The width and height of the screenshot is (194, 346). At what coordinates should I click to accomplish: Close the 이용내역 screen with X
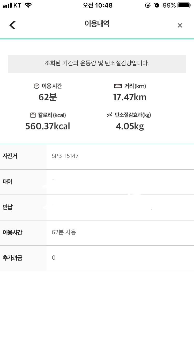[180, 25]
